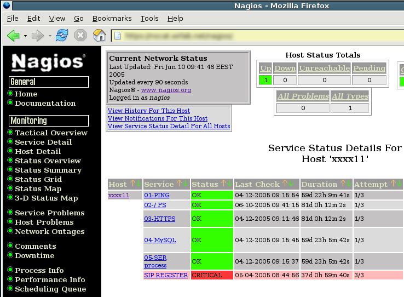Open the Back history dropdown arrow
404x297 pixels.
coord(25,36)
